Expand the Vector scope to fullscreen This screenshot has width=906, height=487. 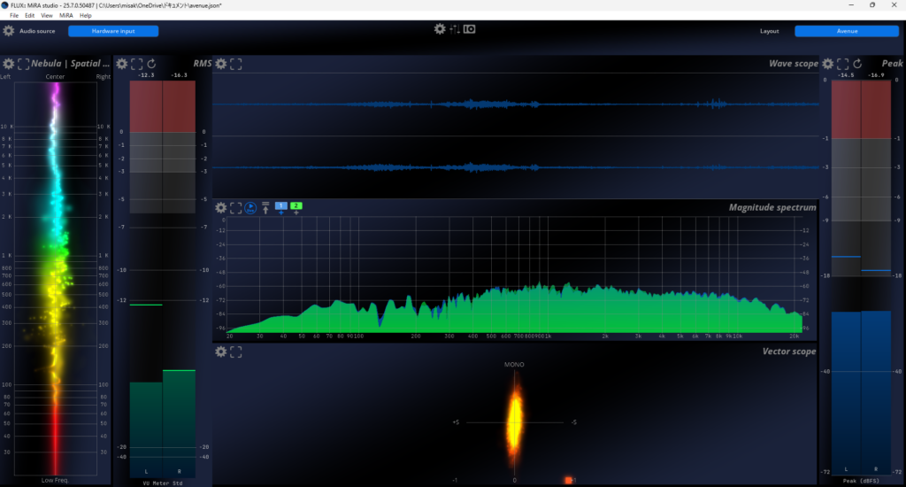pos(236,352)
